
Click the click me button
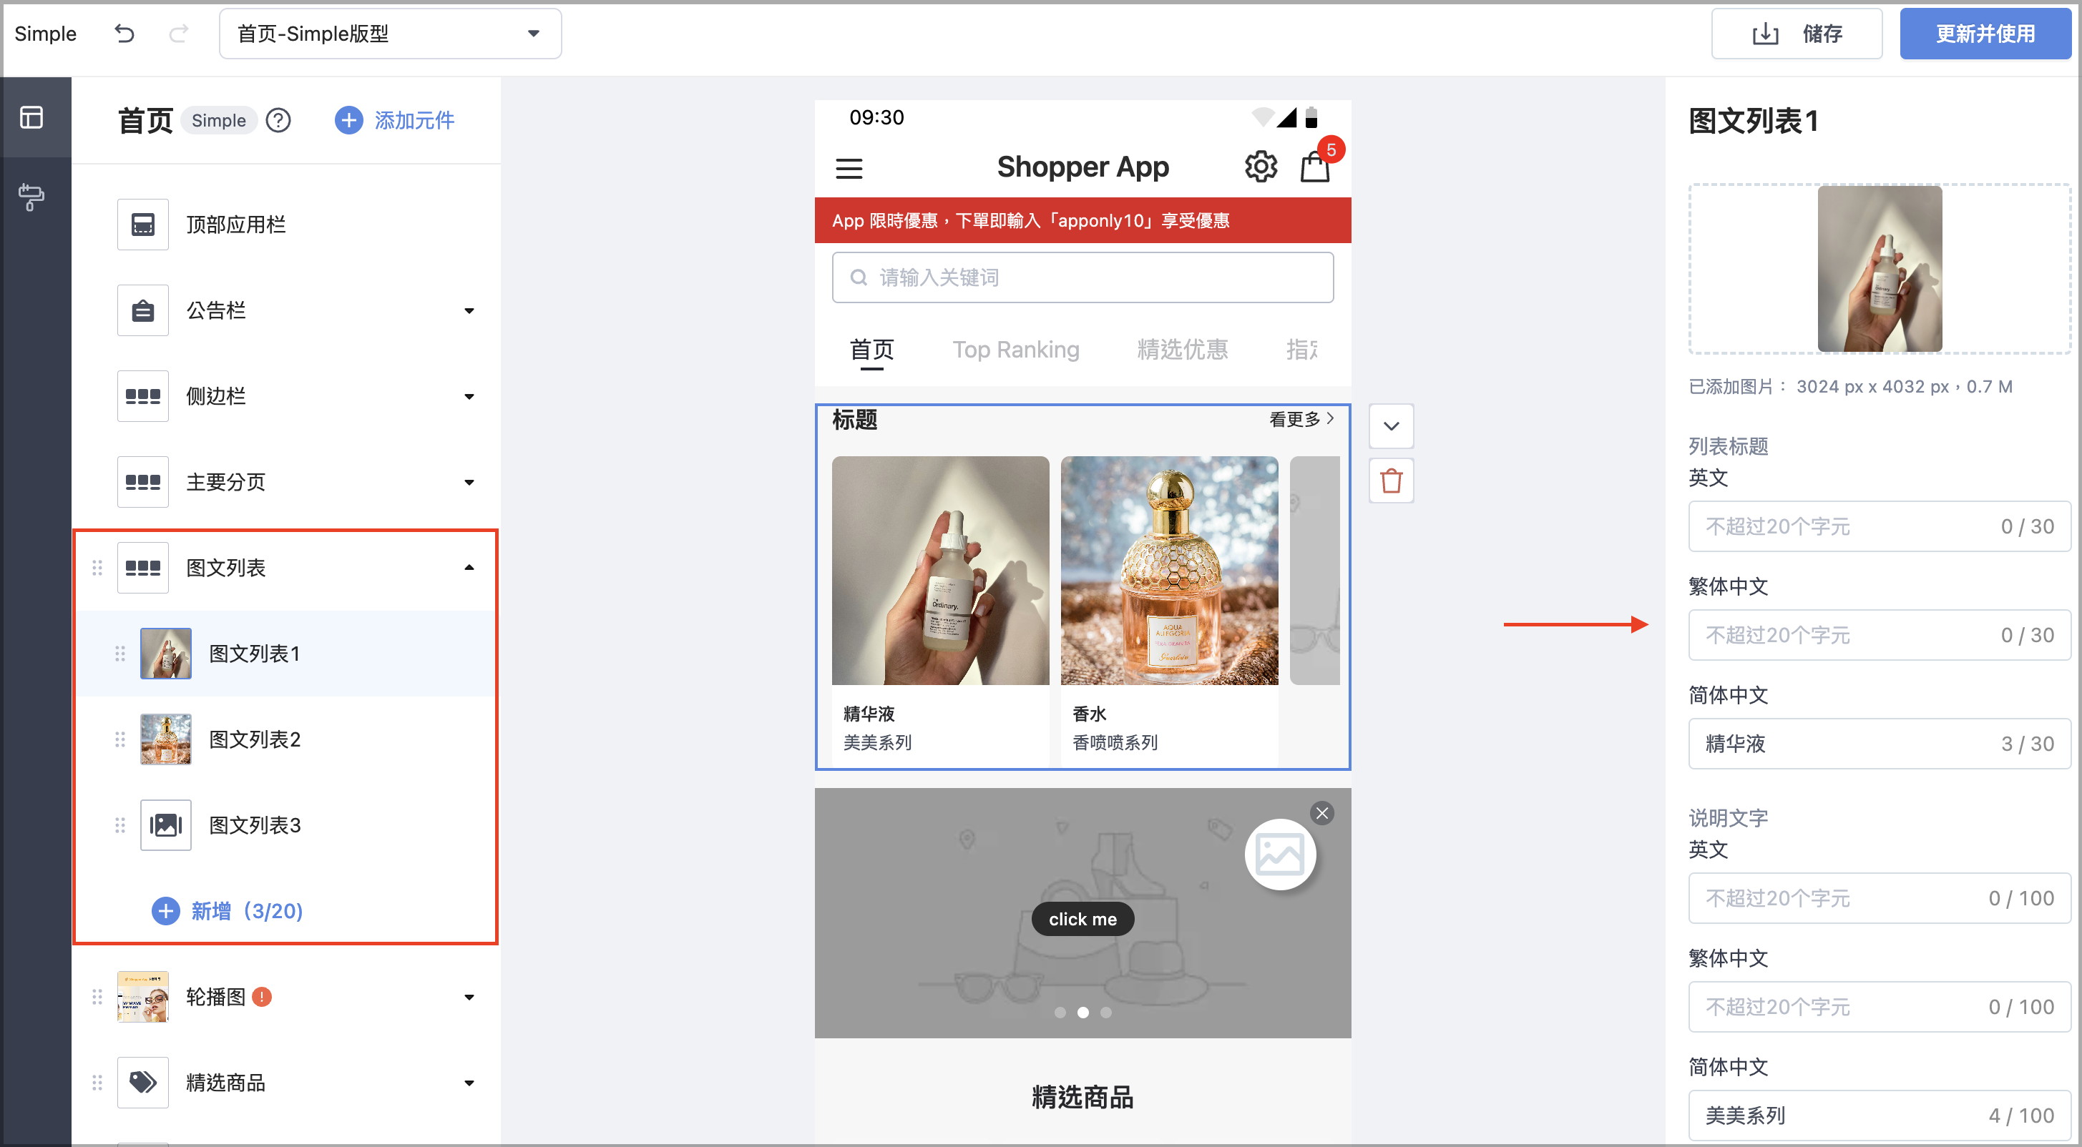(x=1082, y=919)
